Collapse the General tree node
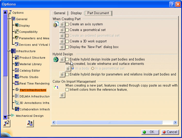182x138 pixels. (9, 19)
